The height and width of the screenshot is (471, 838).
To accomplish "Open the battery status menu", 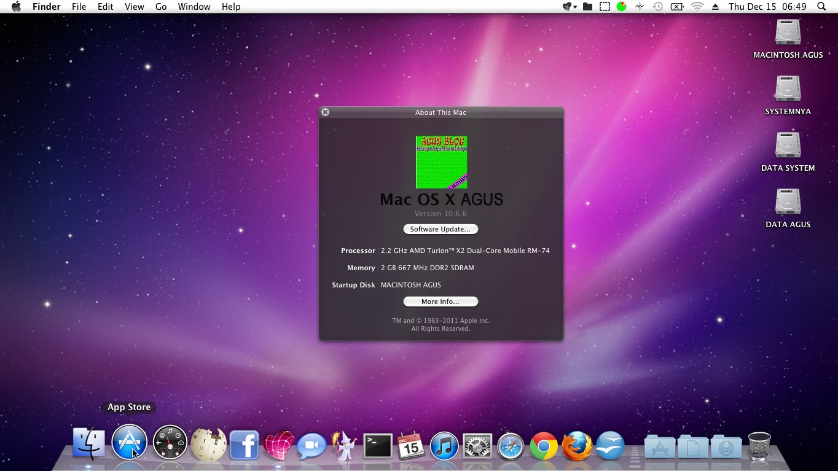I will pyautogui.click(x=677, y=7).
